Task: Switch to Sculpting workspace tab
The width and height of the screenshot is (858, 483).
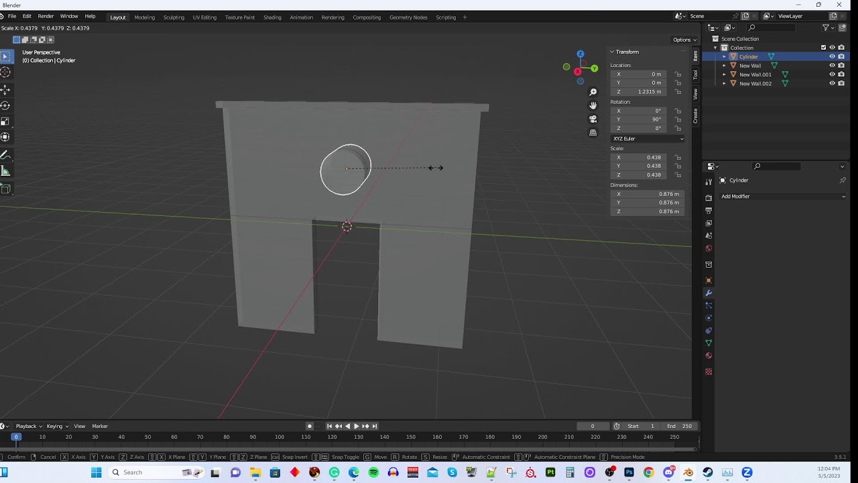Action: (174, 17)
